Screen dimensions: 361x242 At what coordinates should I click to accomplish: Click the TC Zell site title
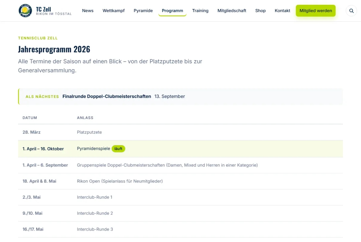[44, 9]
